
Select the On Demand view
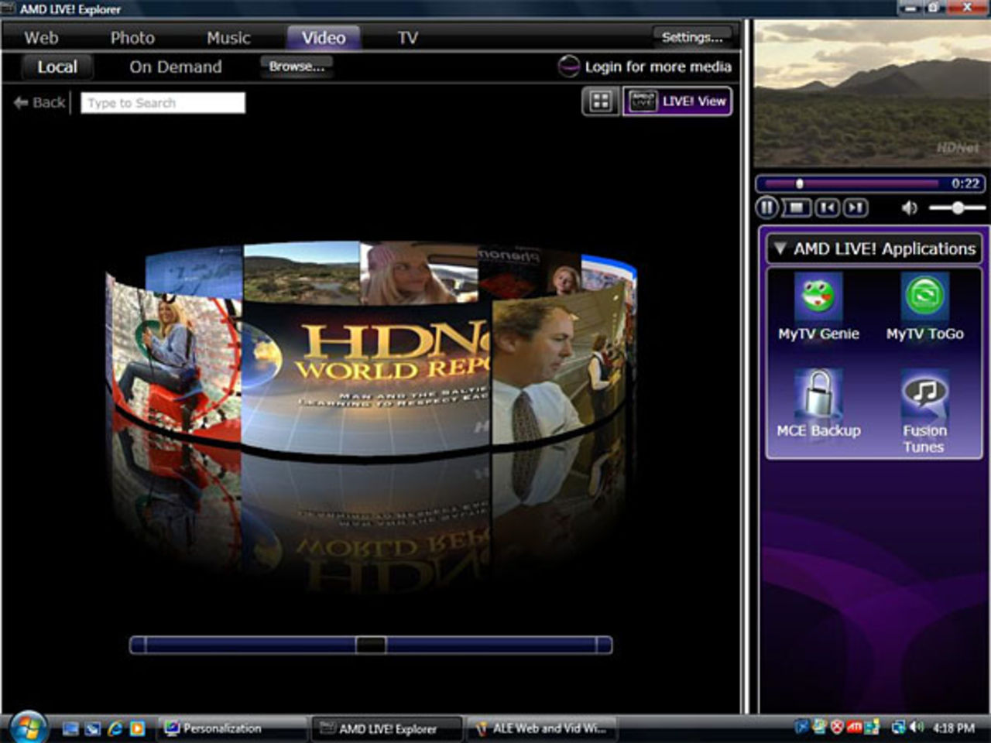coord(176,67)
